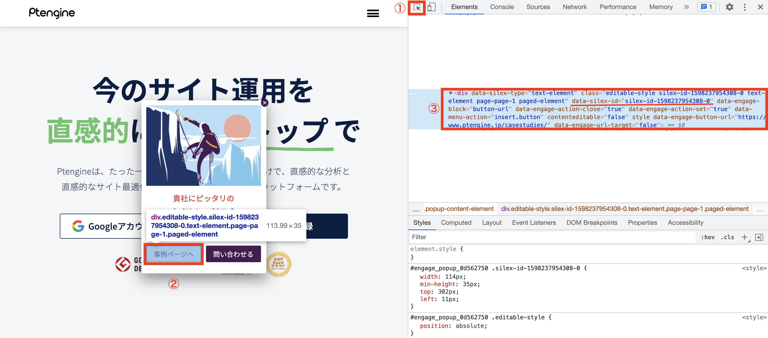Select the Styles pane tab
This screenshot has width=768, height=338.
(x=422, y=223)
